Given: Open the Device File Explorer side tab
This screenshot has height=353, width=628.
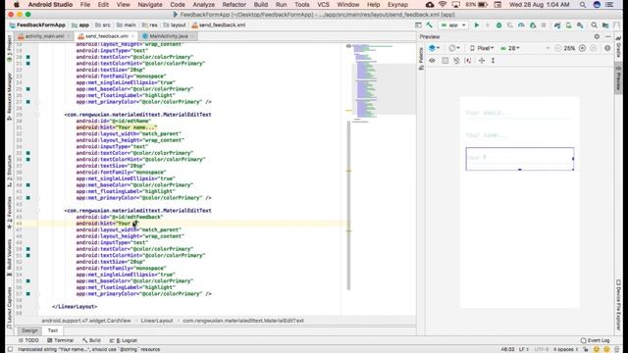Looking at the screenshot, I should pyautogui.click(x=618, y=305).
